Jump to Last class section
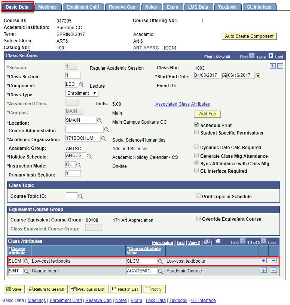Viewport: 290px width, 305px height. coord(279,57)
